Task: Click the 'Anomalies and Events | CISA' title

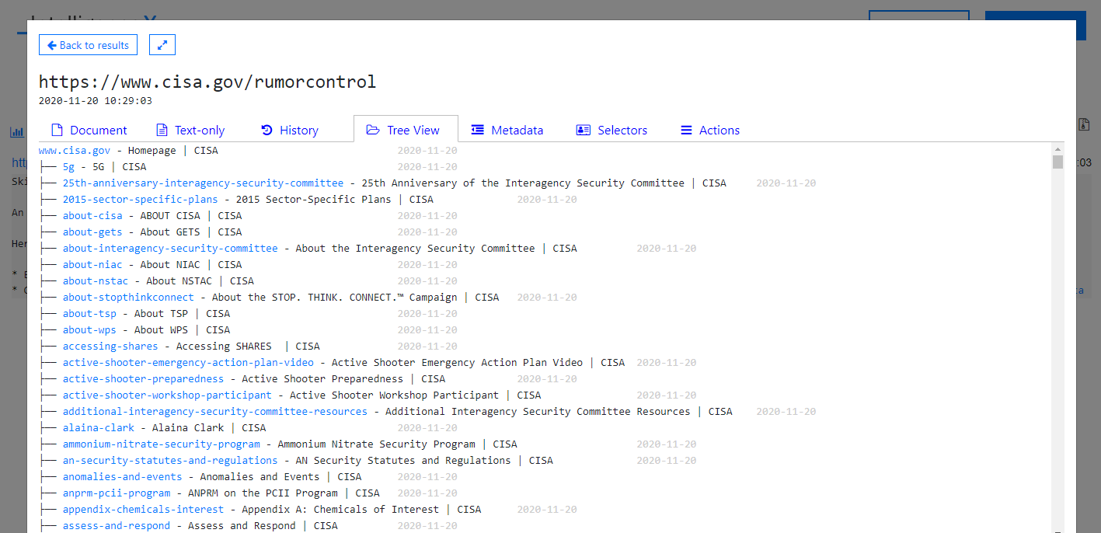Action: tap(281, 477)
